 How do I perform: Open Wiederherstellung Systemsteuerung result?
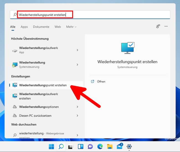(x=46, y=65)
